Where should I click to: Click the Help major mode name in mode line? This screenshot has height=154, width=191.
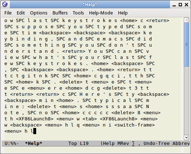[x=109, y=144]
